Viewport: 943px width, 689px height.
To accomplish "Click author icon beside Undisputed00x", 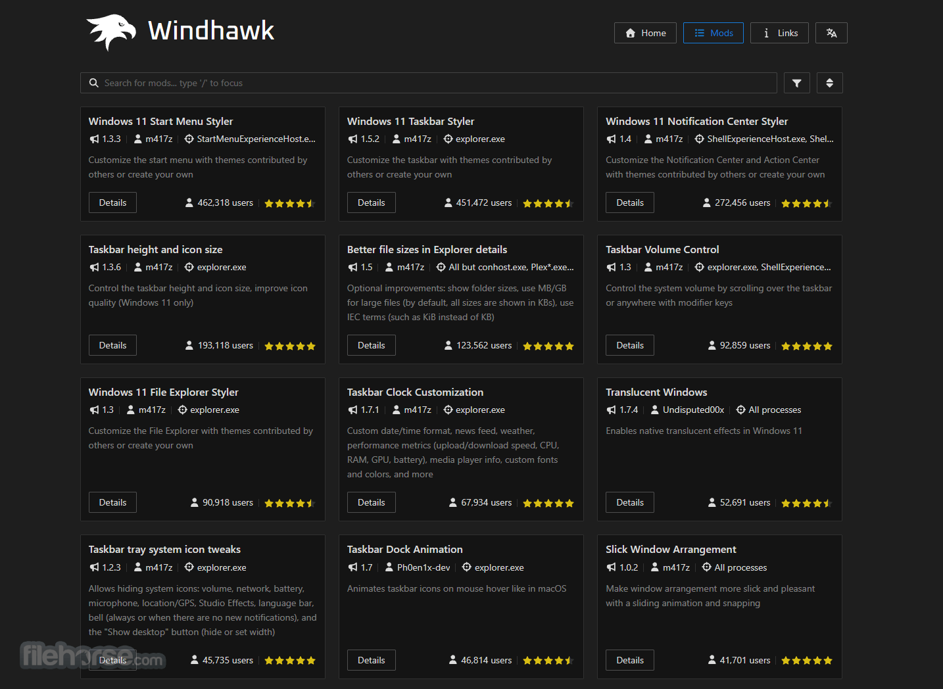I will point(655,410).
